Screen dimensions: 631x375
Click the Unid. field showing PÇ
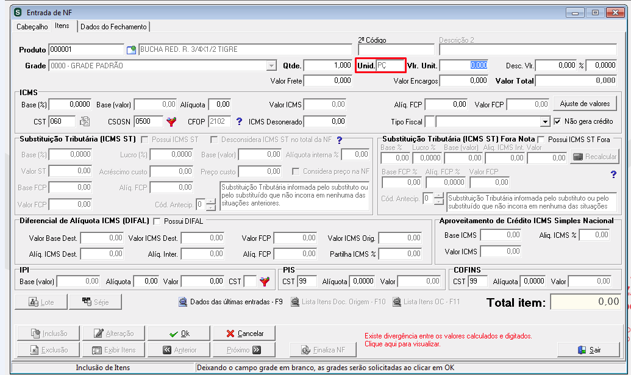pos(390,65)
